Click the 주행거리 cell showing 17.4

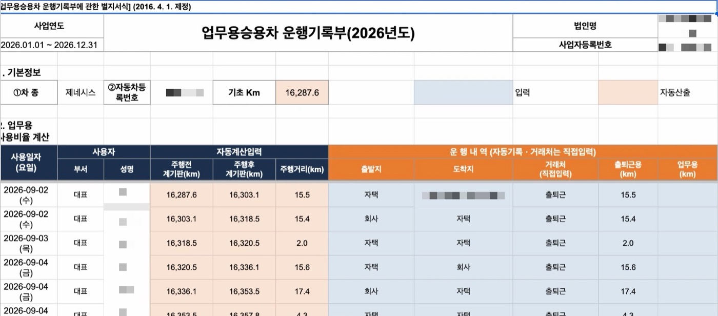pos(302,291)
